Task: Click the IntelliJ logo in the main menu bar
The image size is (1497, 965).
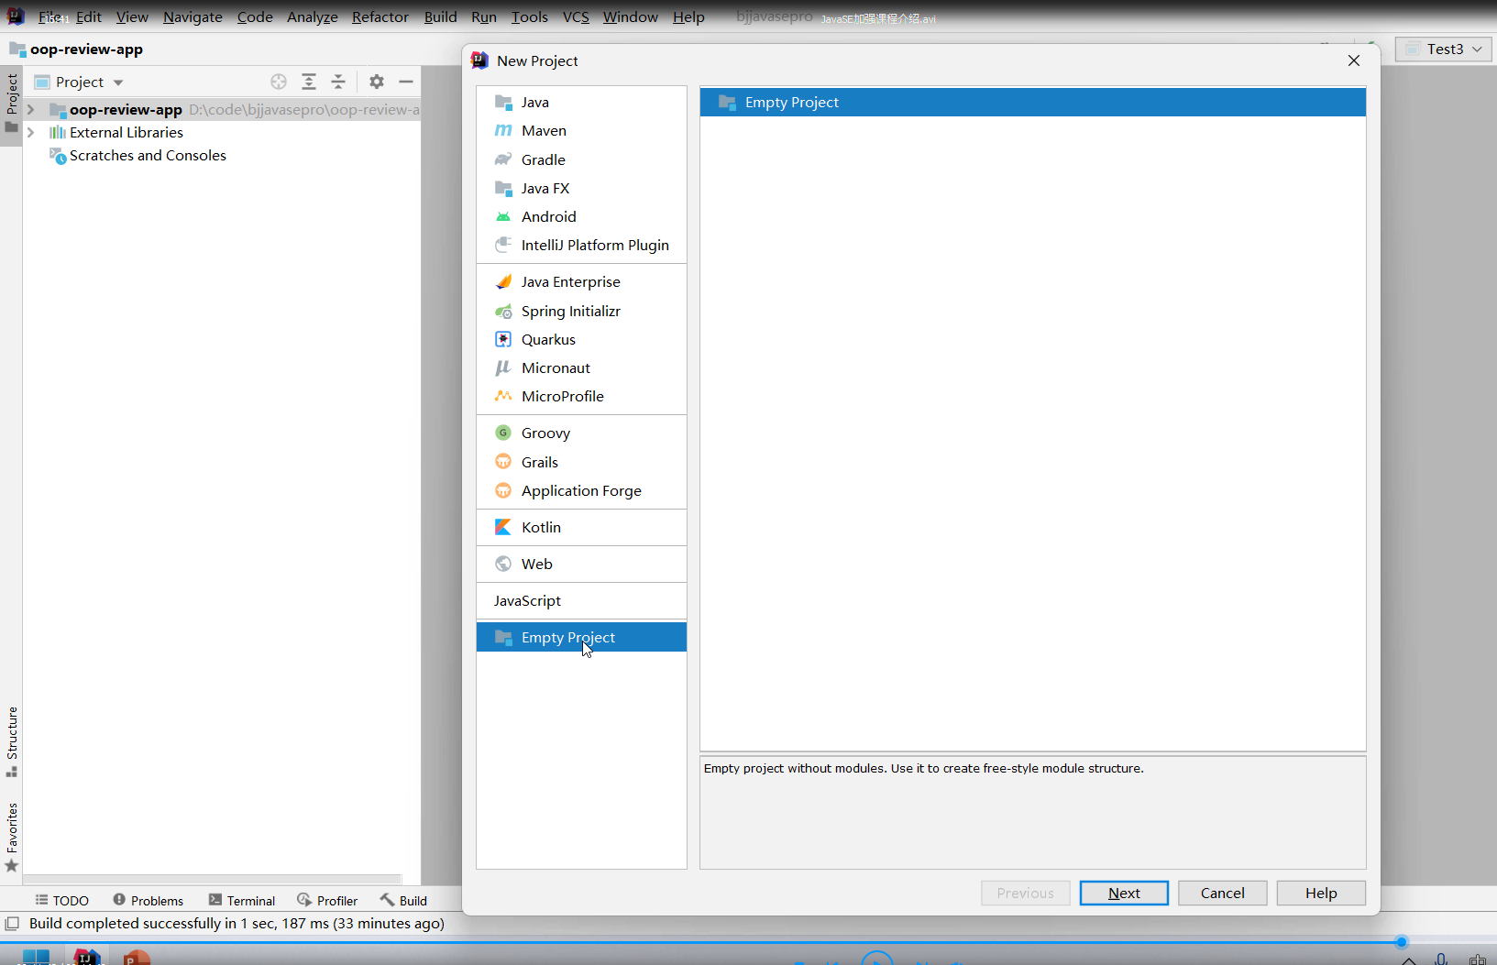Action: 16,16
